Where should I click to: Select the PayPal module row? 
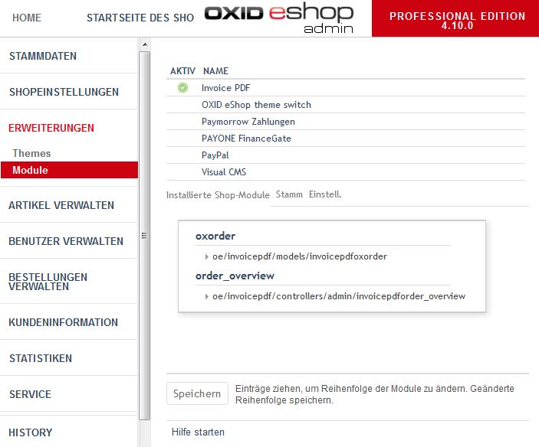pos(215,155)
